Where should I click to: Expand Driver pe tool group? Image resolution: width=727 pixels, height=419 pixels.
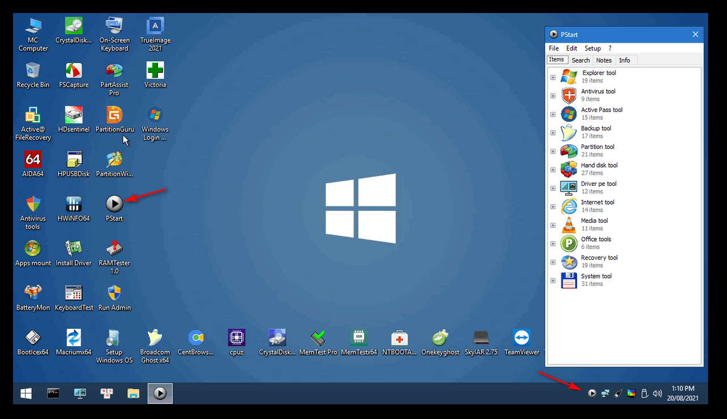pyautogui.click(x=553, y=188)
